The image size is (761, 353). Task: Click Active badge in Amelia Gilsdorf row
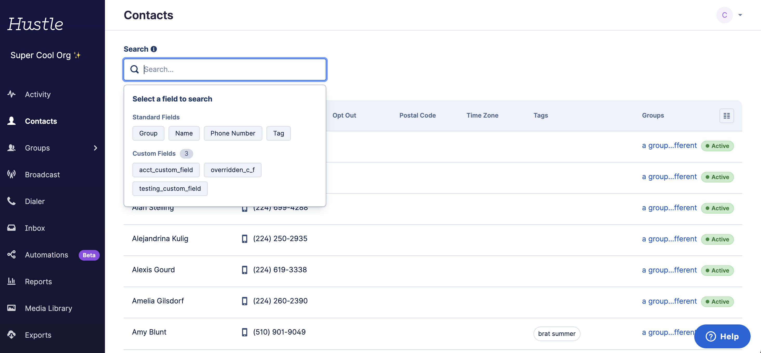pyautogui.click(x=717, y=302)
